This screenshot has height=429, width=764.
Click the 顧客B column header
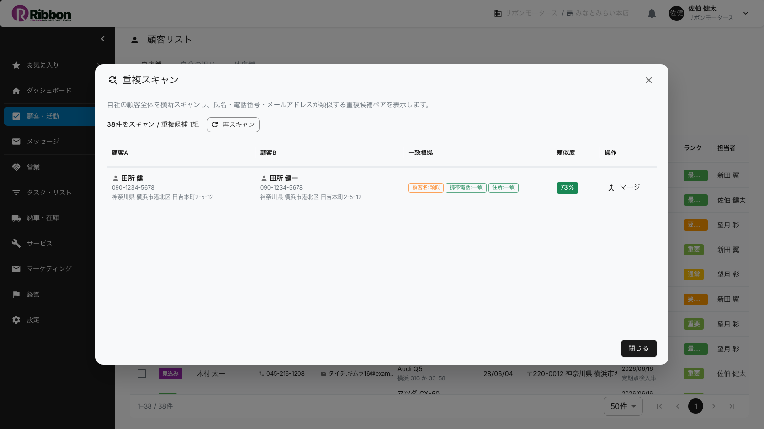coord(268,153)
